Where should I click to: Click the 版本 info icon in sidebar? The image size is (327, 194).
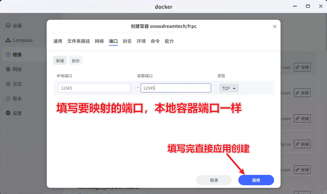(8, 99)
